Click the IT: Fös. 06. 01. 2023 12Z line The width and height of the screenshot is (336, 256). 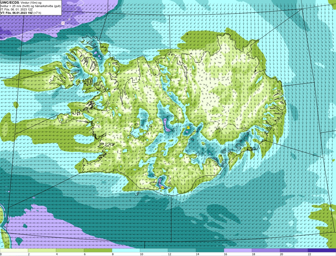click(17, 9)
